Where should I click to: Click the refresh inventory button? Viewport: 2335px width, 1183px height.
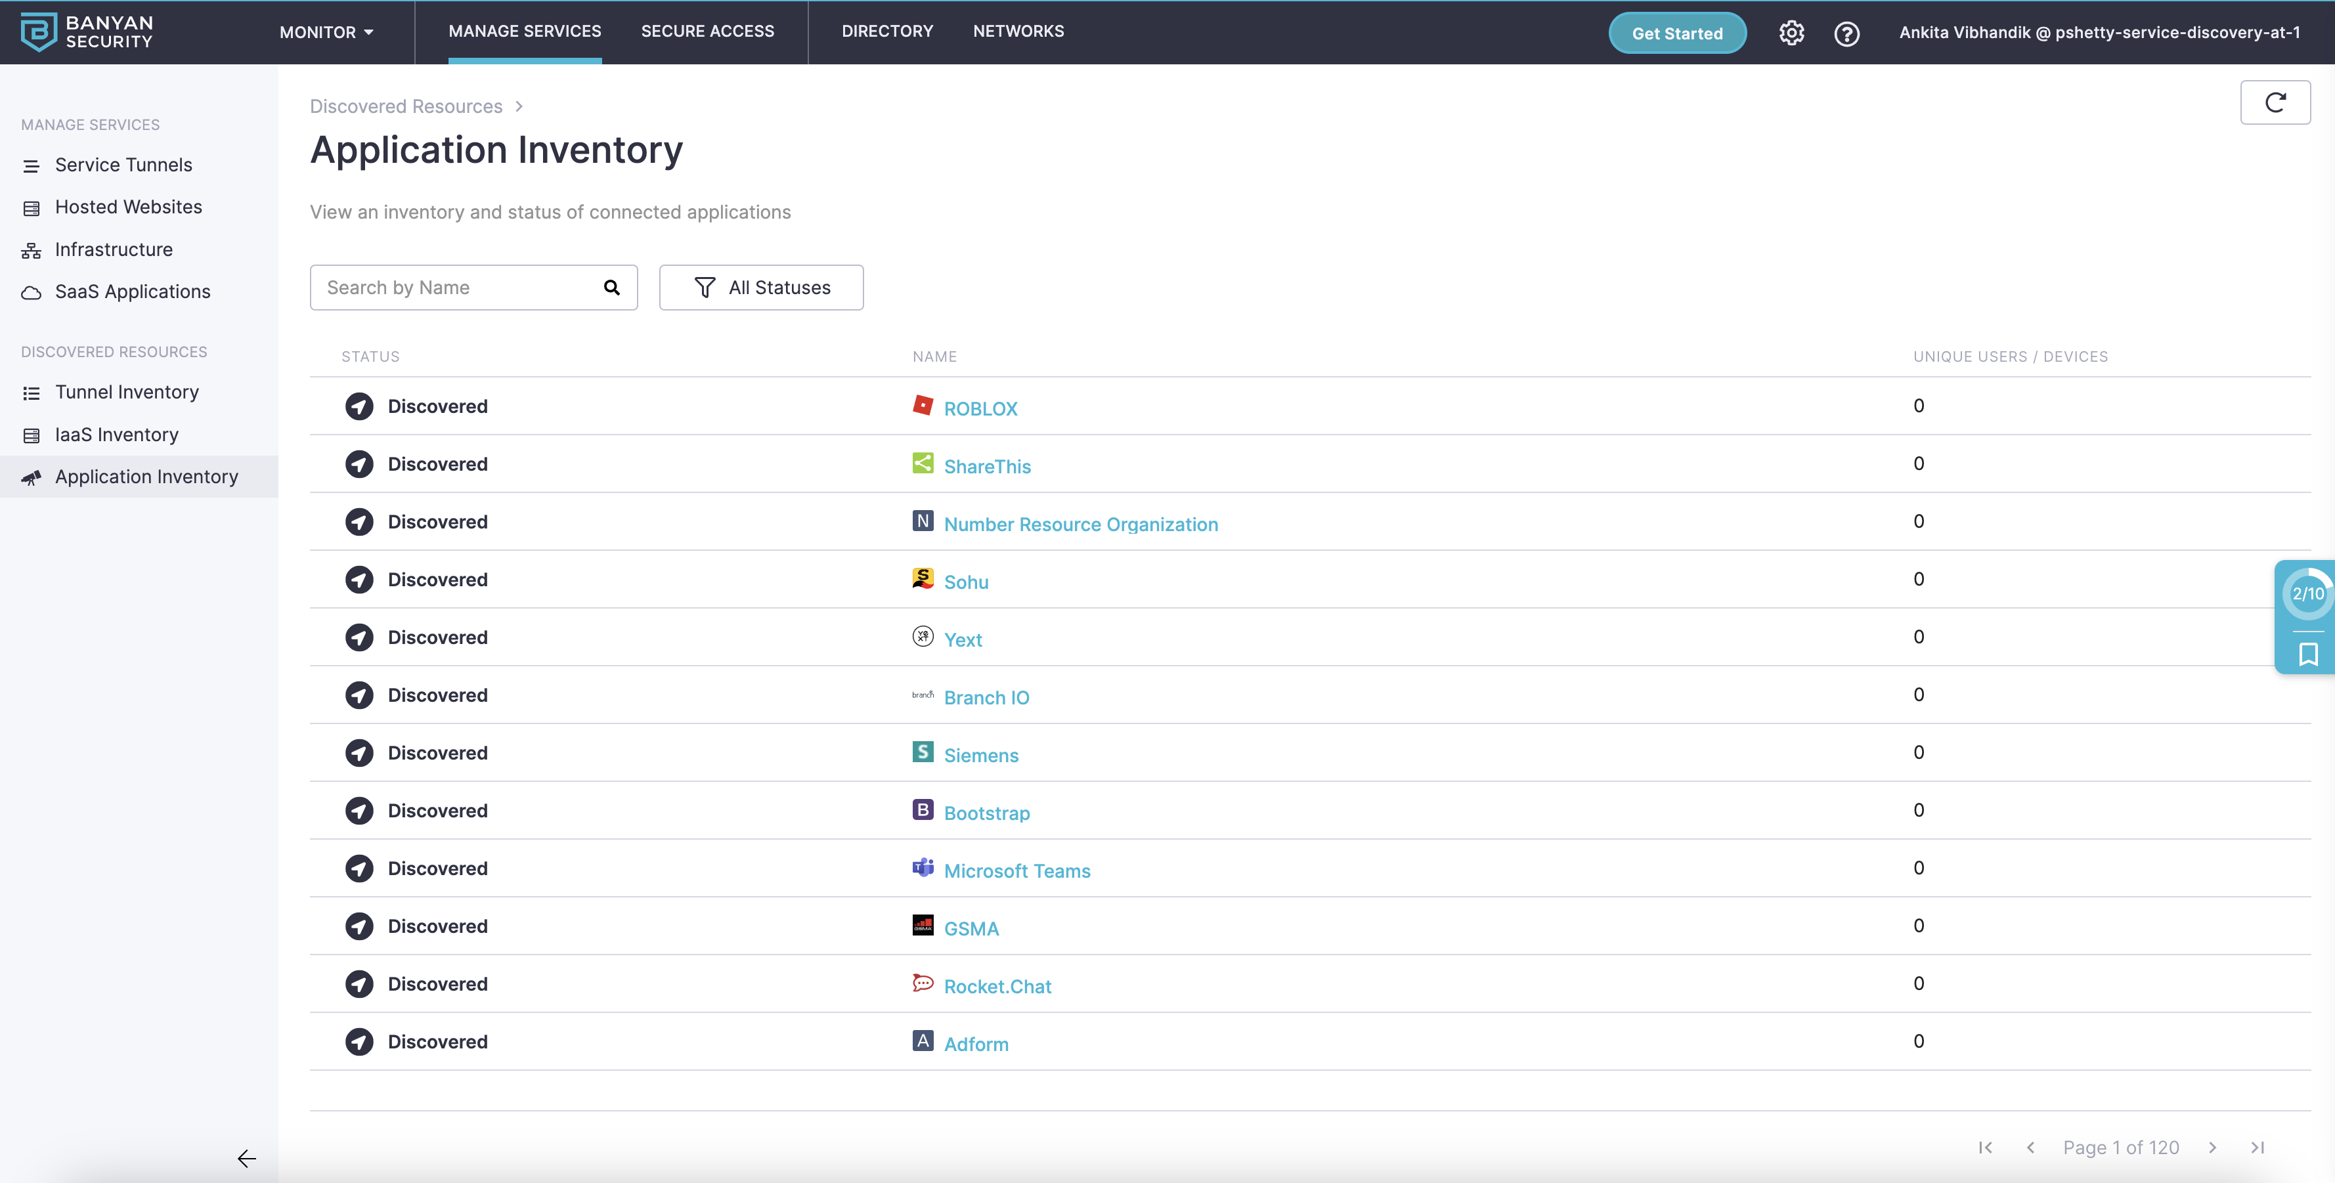point(2275,102)
